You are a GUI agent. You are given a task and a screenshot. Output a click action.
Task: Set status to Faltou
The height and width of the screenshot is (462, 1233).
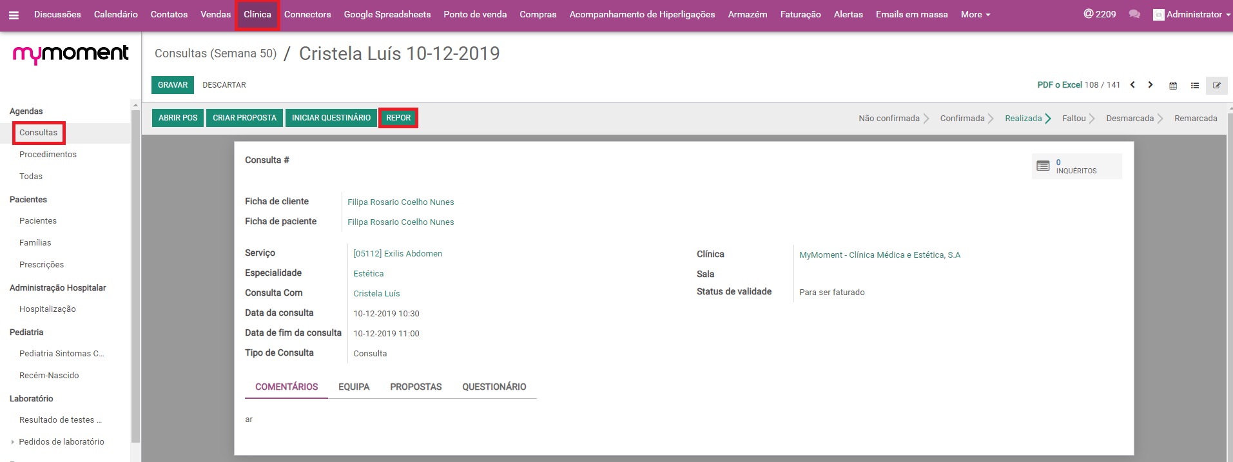coord(1074,119)
